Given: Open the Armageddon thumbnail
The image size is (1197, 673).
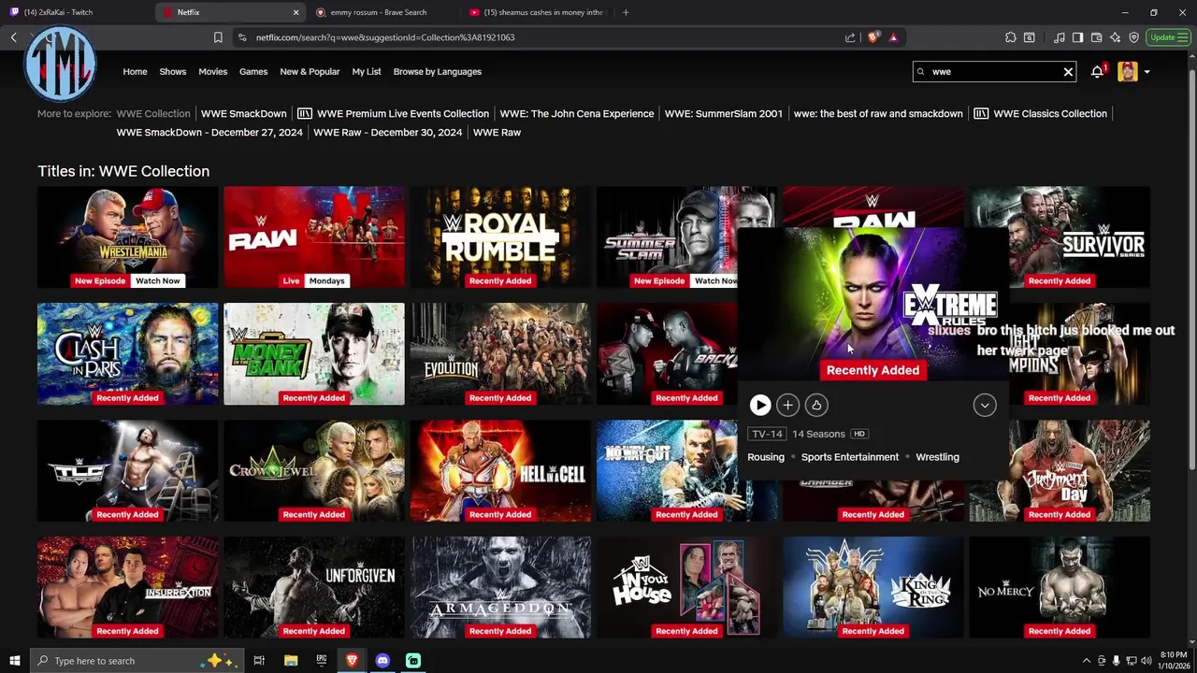Looking at the screenshot, I should click(x=500, y=587).
